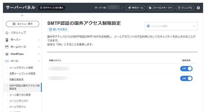Click the question mark icon in 使い方を見る
Screen dimensions: 205x112
pyautogui.click(x=51, y=30)
